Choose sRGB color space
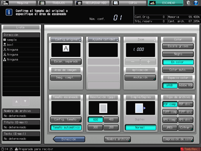This screenshot has width=201, height=151. pos(170,85)
